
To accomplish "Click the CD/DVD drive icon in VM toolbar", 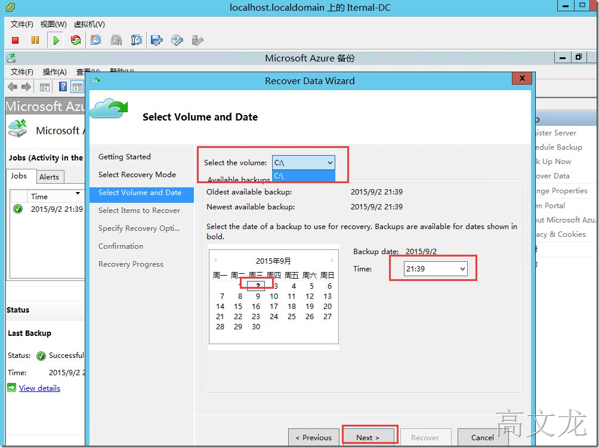I will 177,40.
